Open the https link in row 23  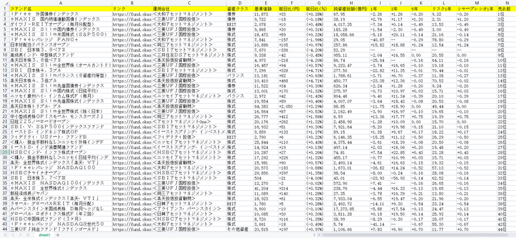[132, 121]
